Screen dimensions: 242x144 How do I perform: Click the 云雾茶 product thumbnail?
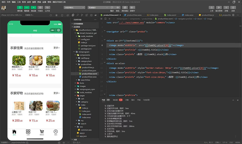pos(19,105)
